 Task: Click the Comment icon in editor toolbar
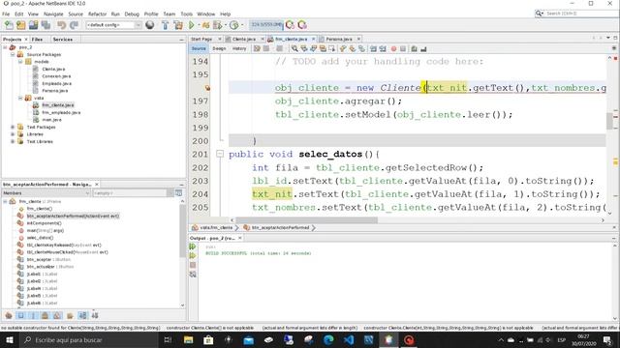pyautogui.click(x=414, y=49)
